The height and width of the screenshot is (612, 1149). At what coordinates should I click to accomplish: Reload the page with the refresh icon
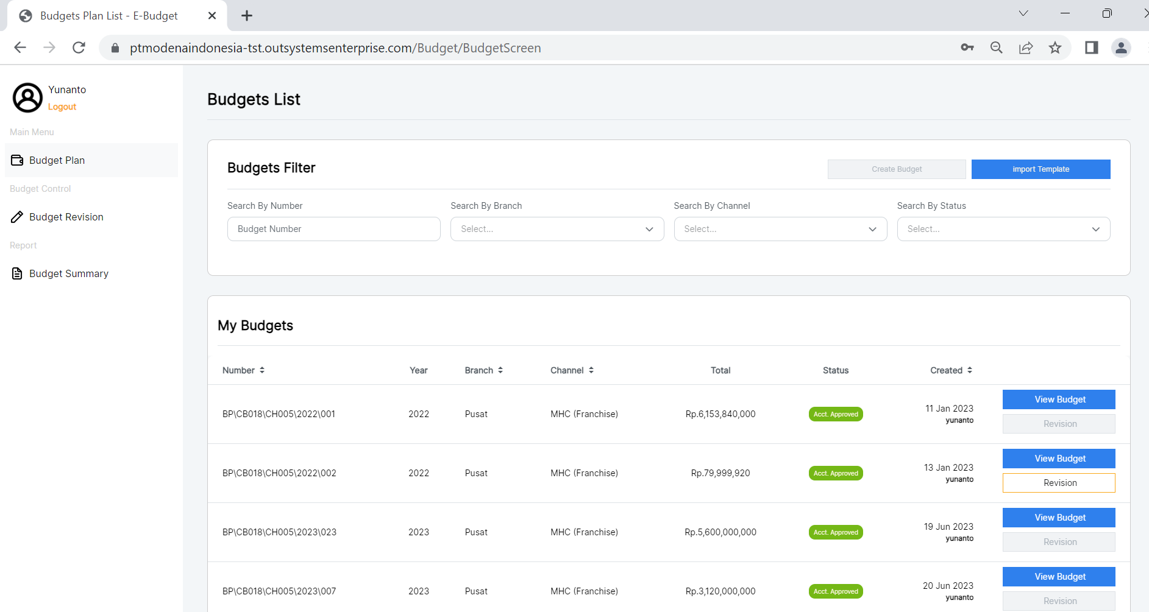(x=79, y=47)
